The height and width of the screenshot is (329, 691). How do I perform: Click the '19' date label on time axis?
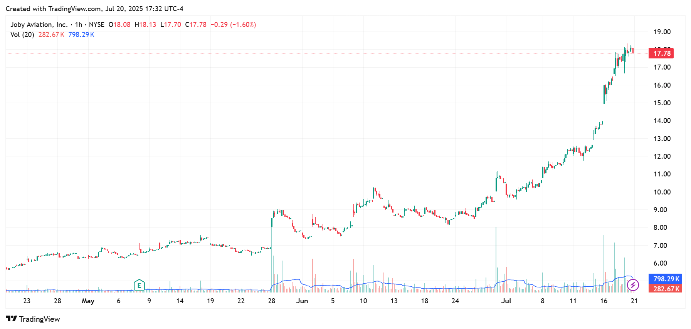210,301
